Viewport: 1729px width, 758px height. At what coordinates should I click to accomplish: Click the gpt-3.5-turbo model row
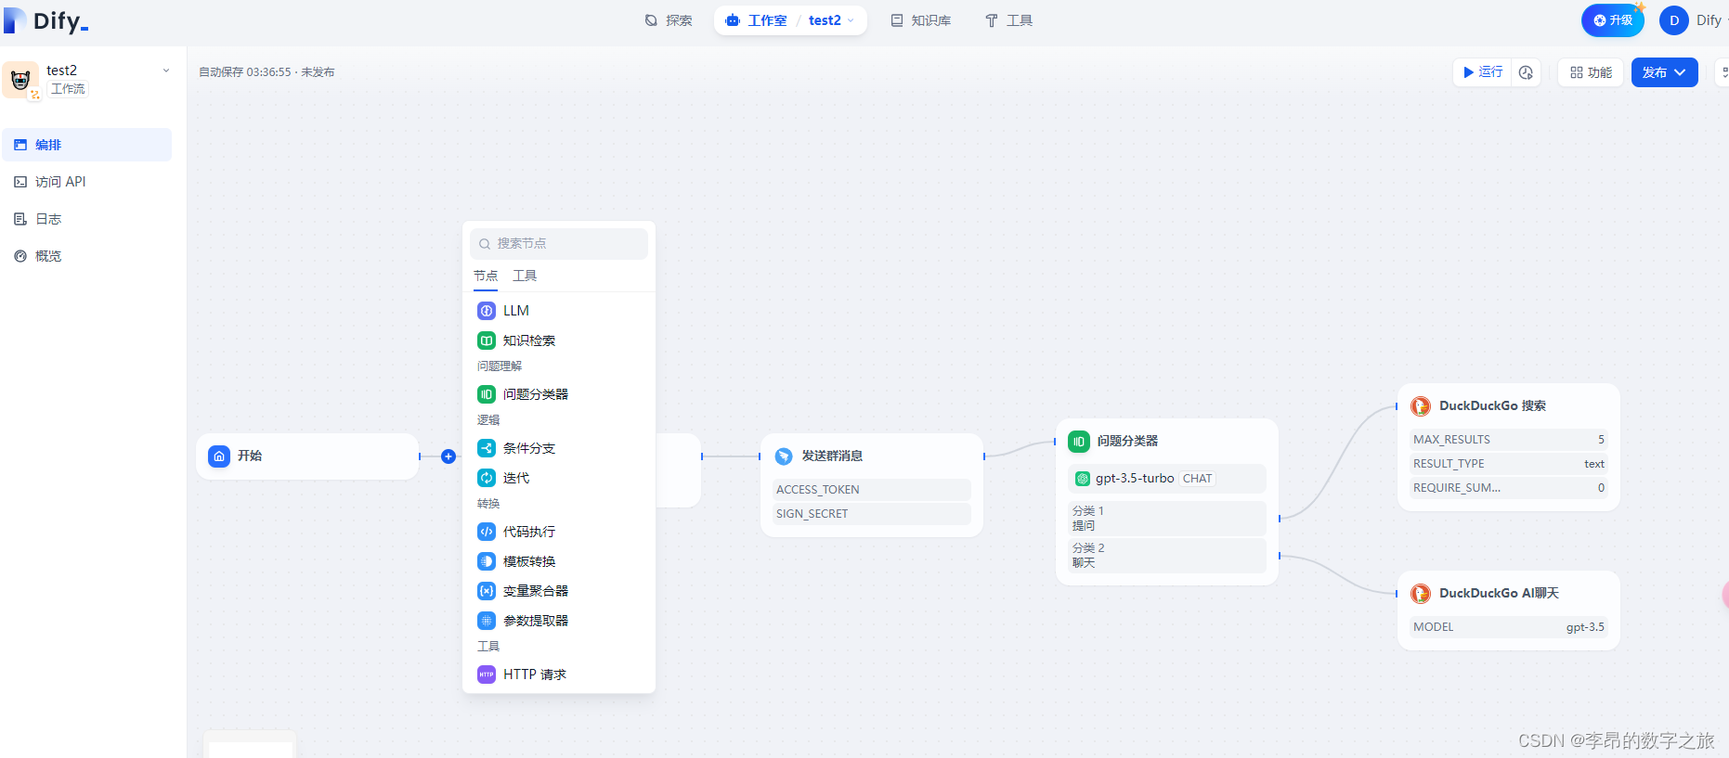pyautogui.click(x=1167, y=479)
